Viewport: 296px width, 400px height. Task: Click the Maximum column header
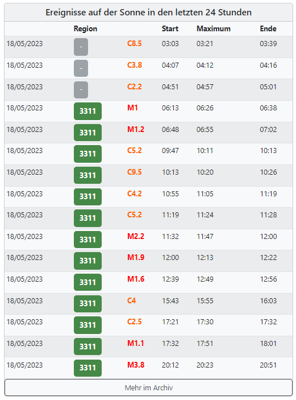coord(214,28)
